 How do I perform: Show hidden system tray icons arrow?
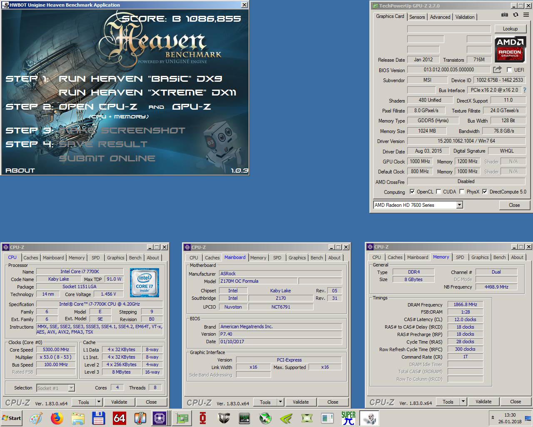pos(493,417)
